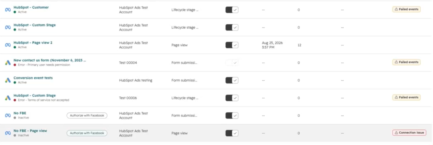Viewport: 433px width, 145px height.
Task: Click Authorize with Facebook for No FBE
Action: coord(87,115)
